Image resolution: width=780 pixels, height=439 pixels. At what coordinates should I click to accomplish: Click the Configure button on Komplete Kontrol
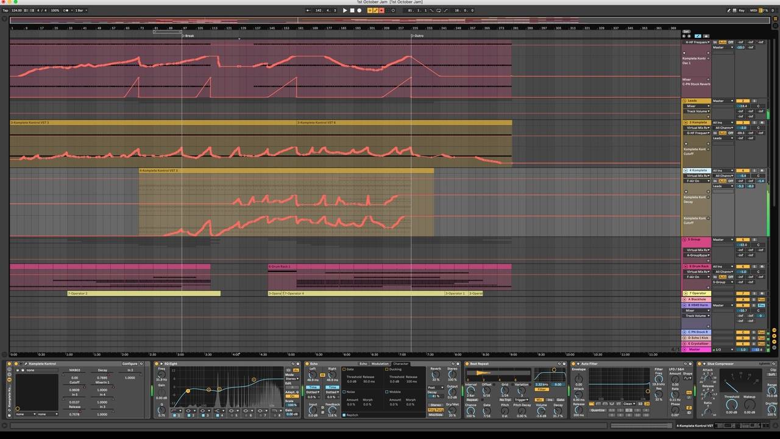[x=130, y=363]
